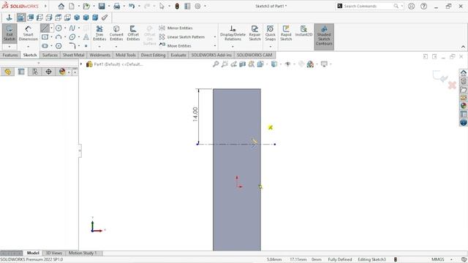This screenshot has height=263, width=468.
Task: Open the DimXpertManager tab icon
Action: pos(49,72)
